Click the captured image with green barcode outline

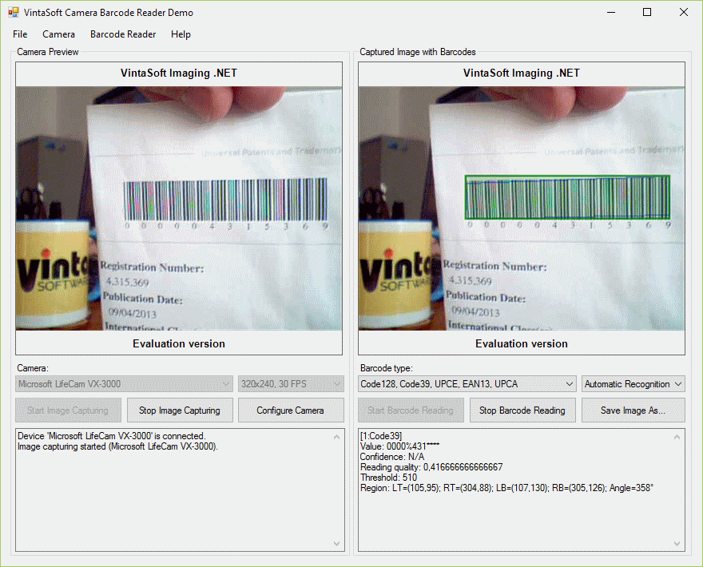pos(522,208)
